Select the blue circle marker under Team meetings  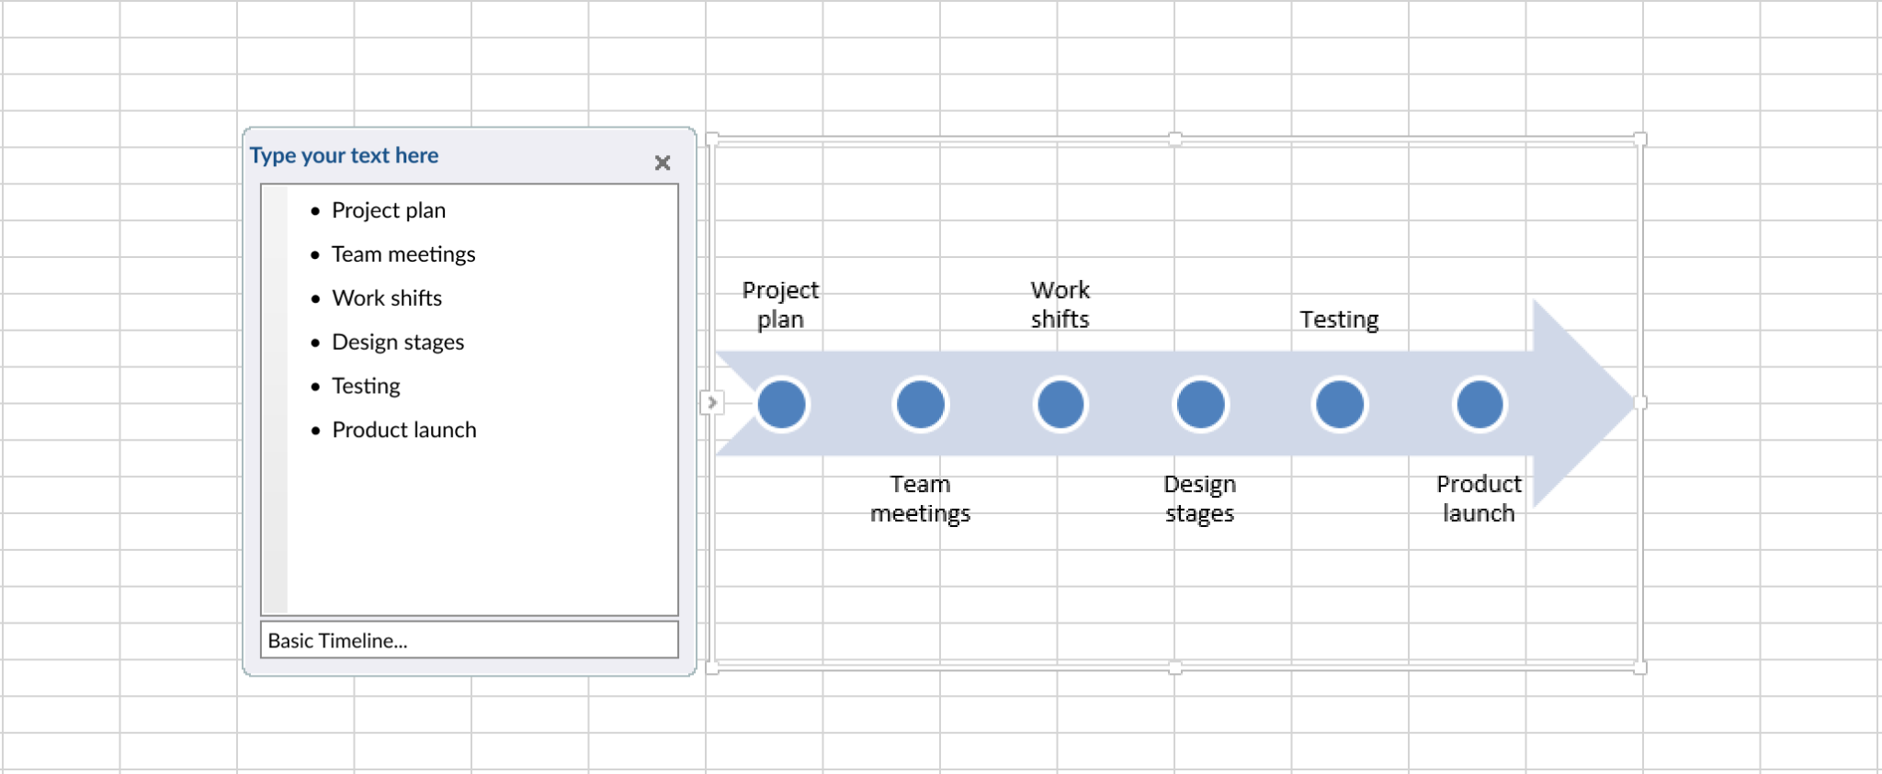[922, 404]
